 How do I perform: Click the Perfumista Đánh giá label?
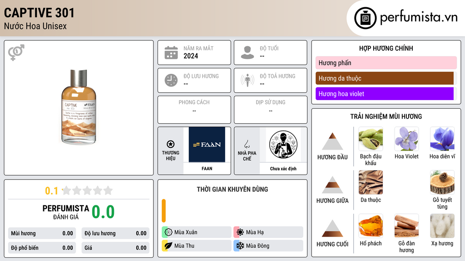click(x=65, y=212)
